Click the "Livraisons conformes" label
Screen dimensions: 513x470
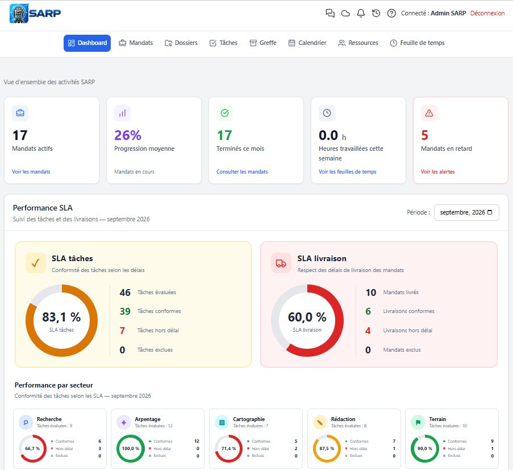[408, 311]
